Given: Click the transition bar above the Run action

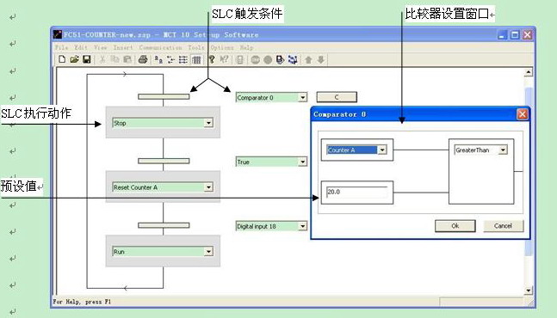Looking at the screenshot, I should click(164, 225).
